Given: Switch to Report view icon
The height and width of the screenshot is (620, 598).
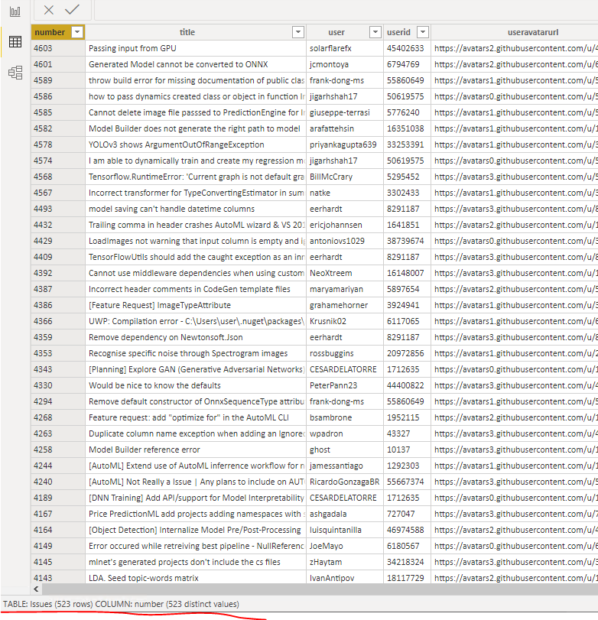Looking at the screenshot, I should (x=15, y=11).
